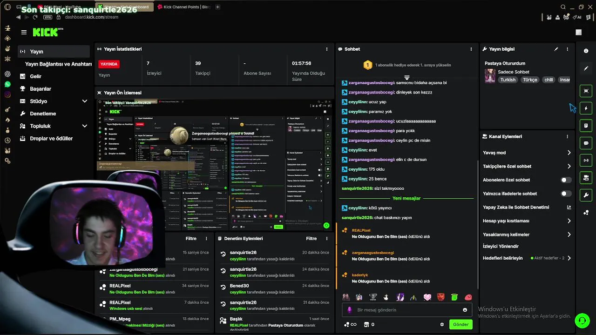Open Hesap yaşı kısıtlaması chevron
This screenshot has height=335, width=596.
569,221
